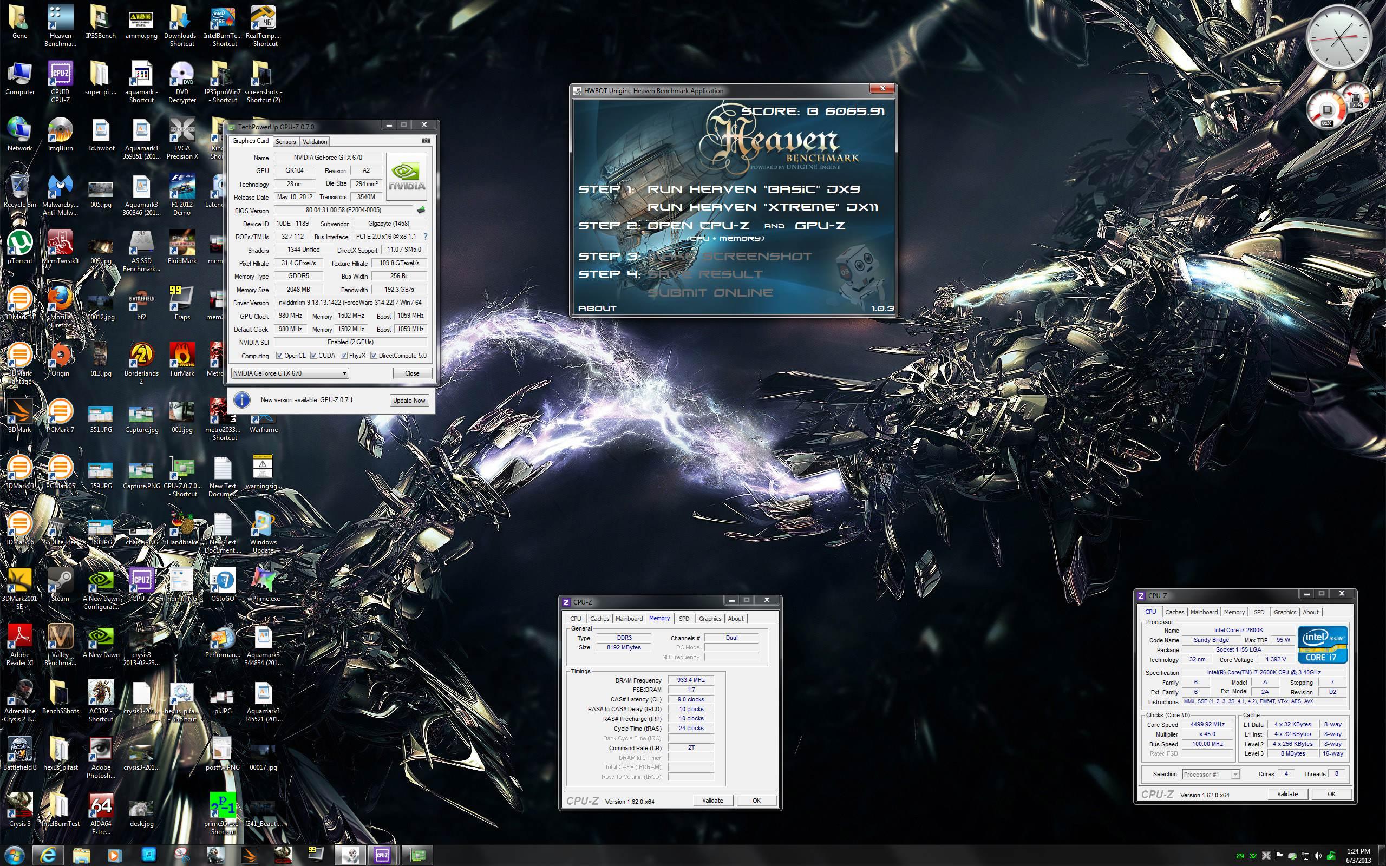Image resolution: width=1386 pixels, height=866 pixels.
Task: Click Submit Online in the Heaven window
Action: (x=710, y=293)
